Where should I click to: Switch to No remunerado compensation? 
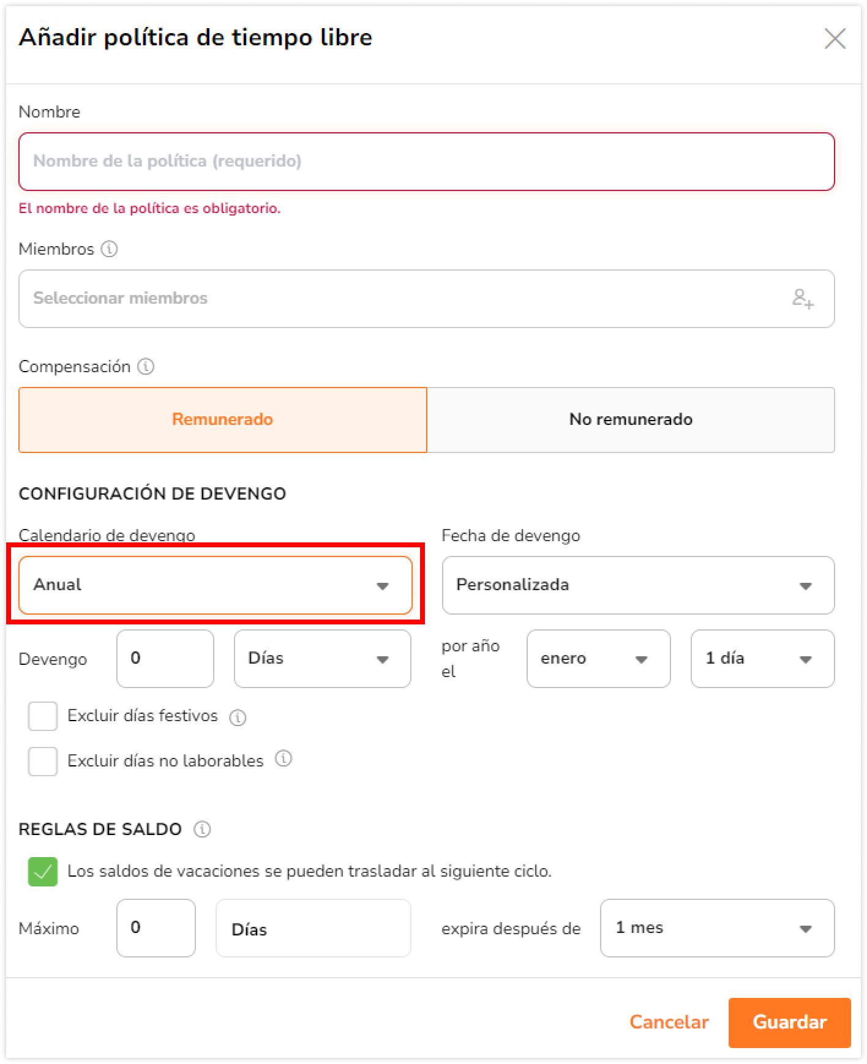631,420
